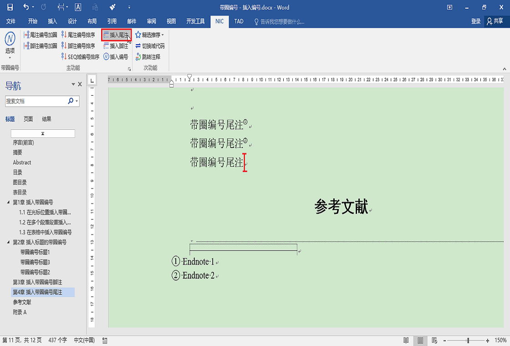
Task: Click the tab selector L button
Action: [92, 80]
